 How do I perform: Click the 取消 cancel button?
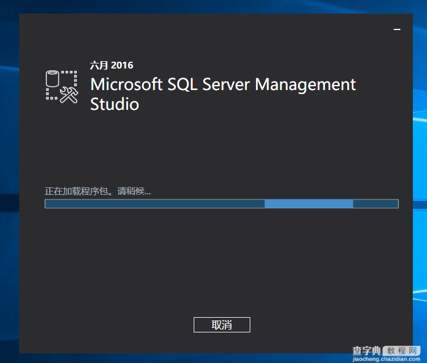[x=221, y=324]
